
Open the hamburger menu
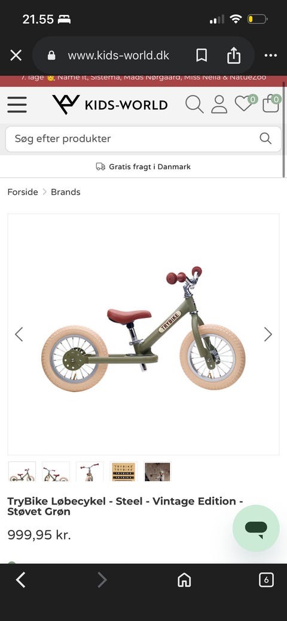[17, 105]
